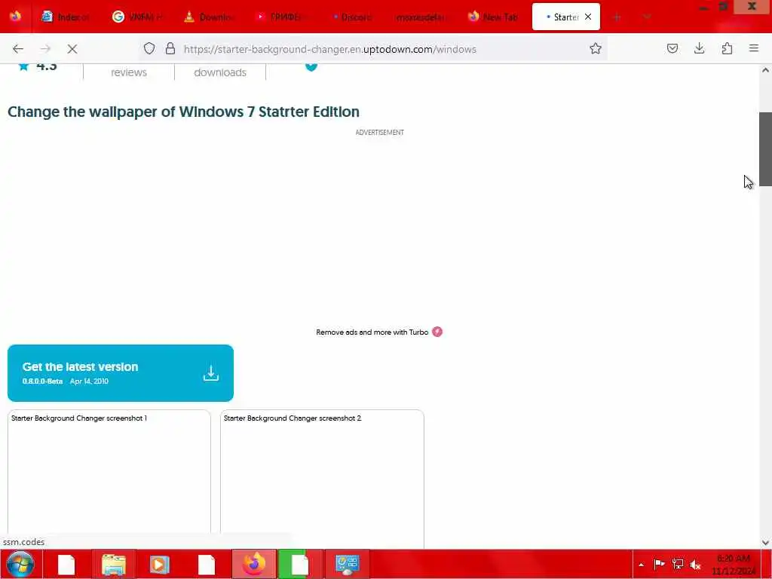The width and height of the screenshot is (772, 579).
Task: Open the green document taskbar item
Action: click(x=300, y=564)
